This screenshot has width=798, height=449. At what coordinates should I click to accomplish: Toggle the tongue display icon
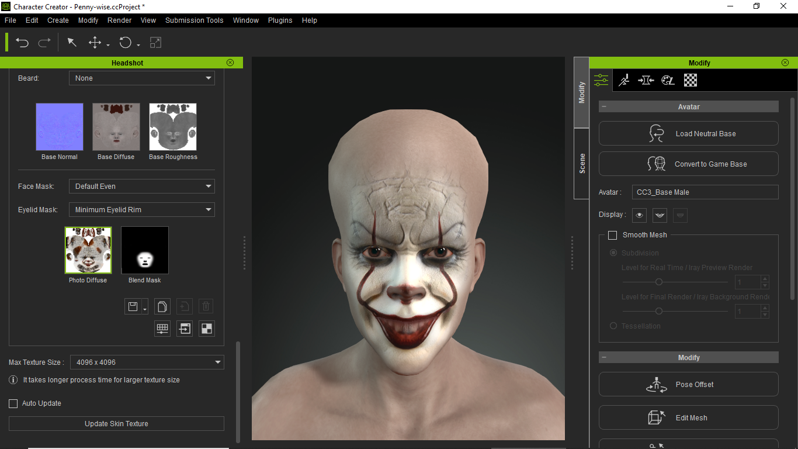680,215
